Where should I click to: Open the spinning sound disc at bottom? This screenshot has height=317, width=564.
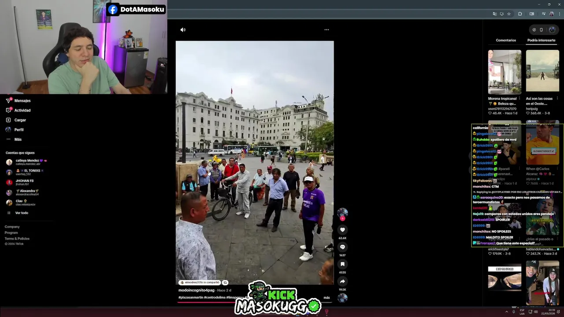(342, 298)
